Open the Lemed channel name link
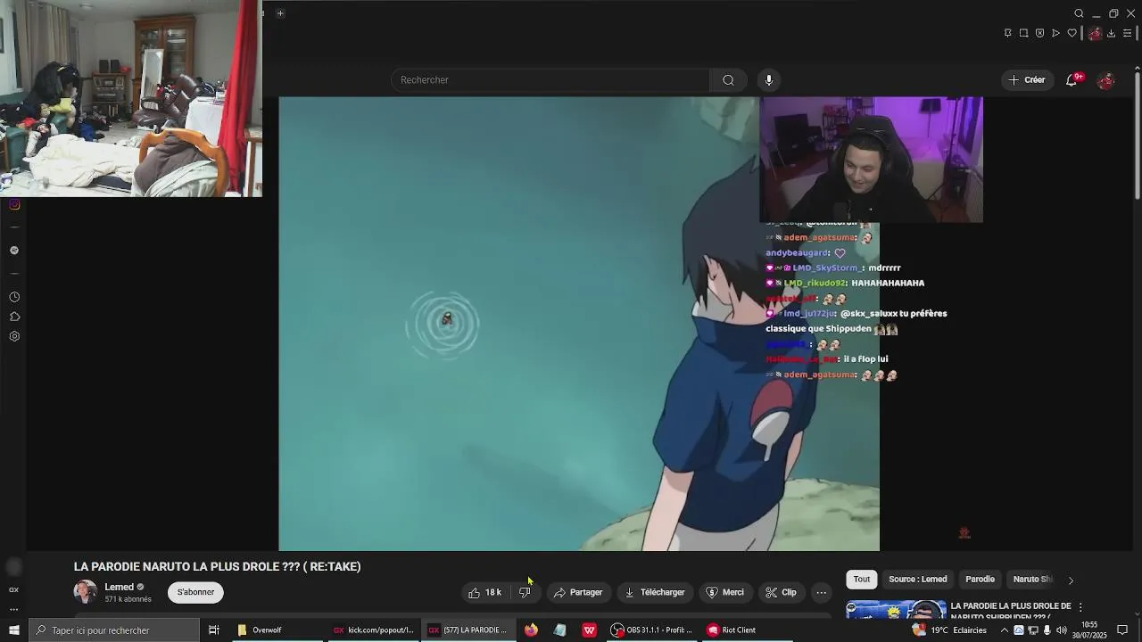1142x642 pixels. 119,587
